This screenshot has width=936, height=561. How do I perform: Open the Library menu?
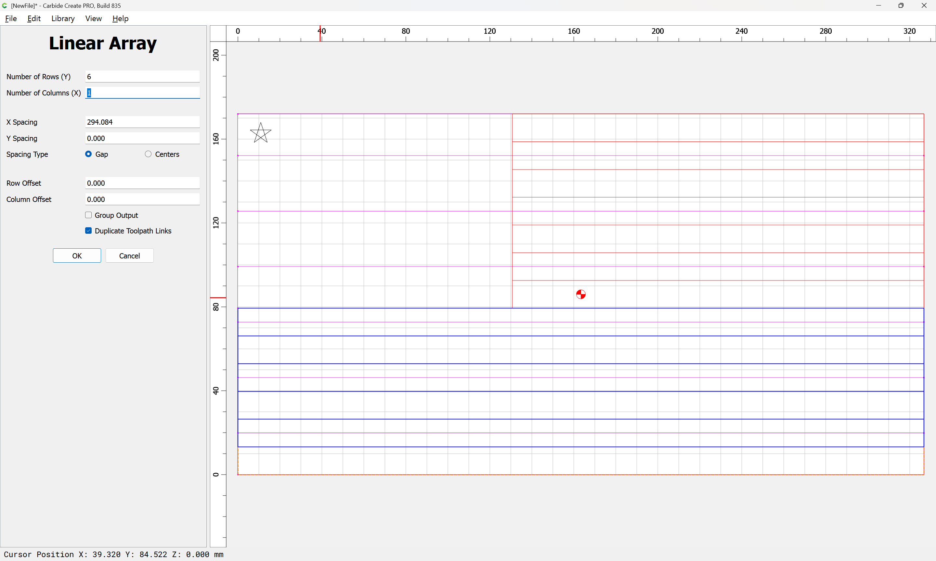click(x=63, y=19)
